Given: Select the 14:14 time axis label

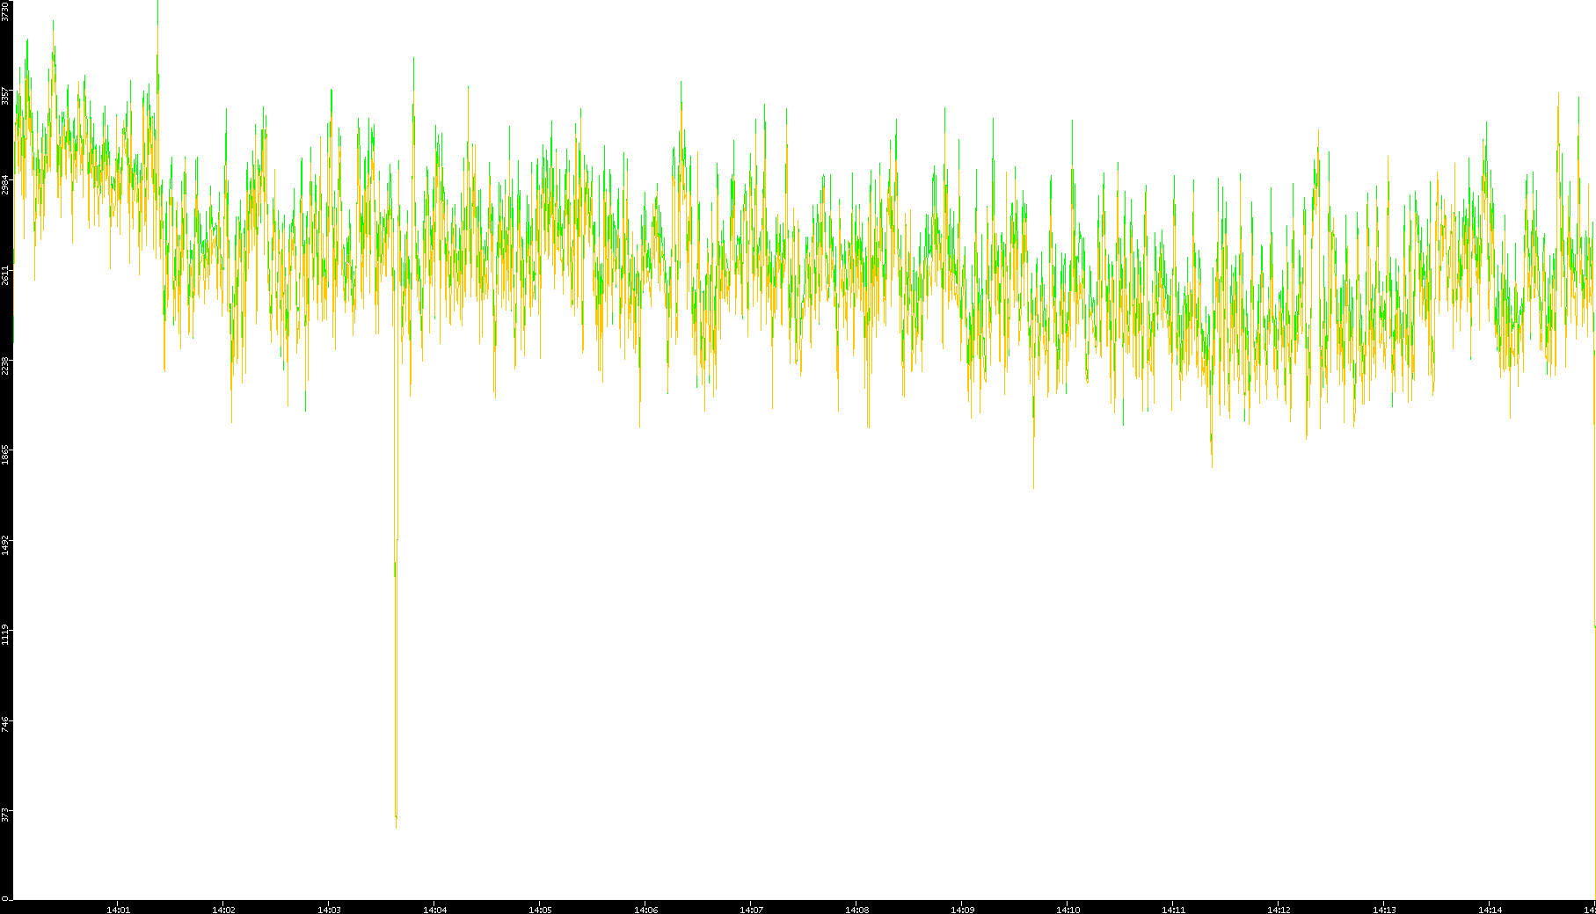Looking at the screenshot, I should tap(1490, 909).
